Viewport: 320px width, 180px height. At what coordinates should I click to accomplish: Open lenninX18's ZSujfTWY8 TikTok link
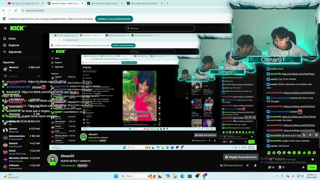[299, 117]
